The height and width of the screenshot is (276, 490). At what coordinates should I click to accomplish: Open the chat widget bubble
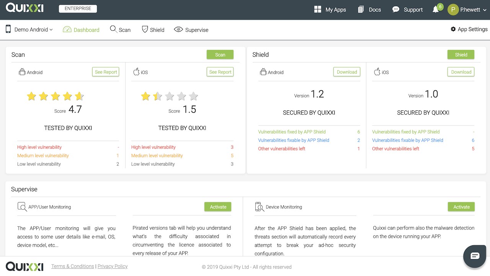tap(475, 256)
